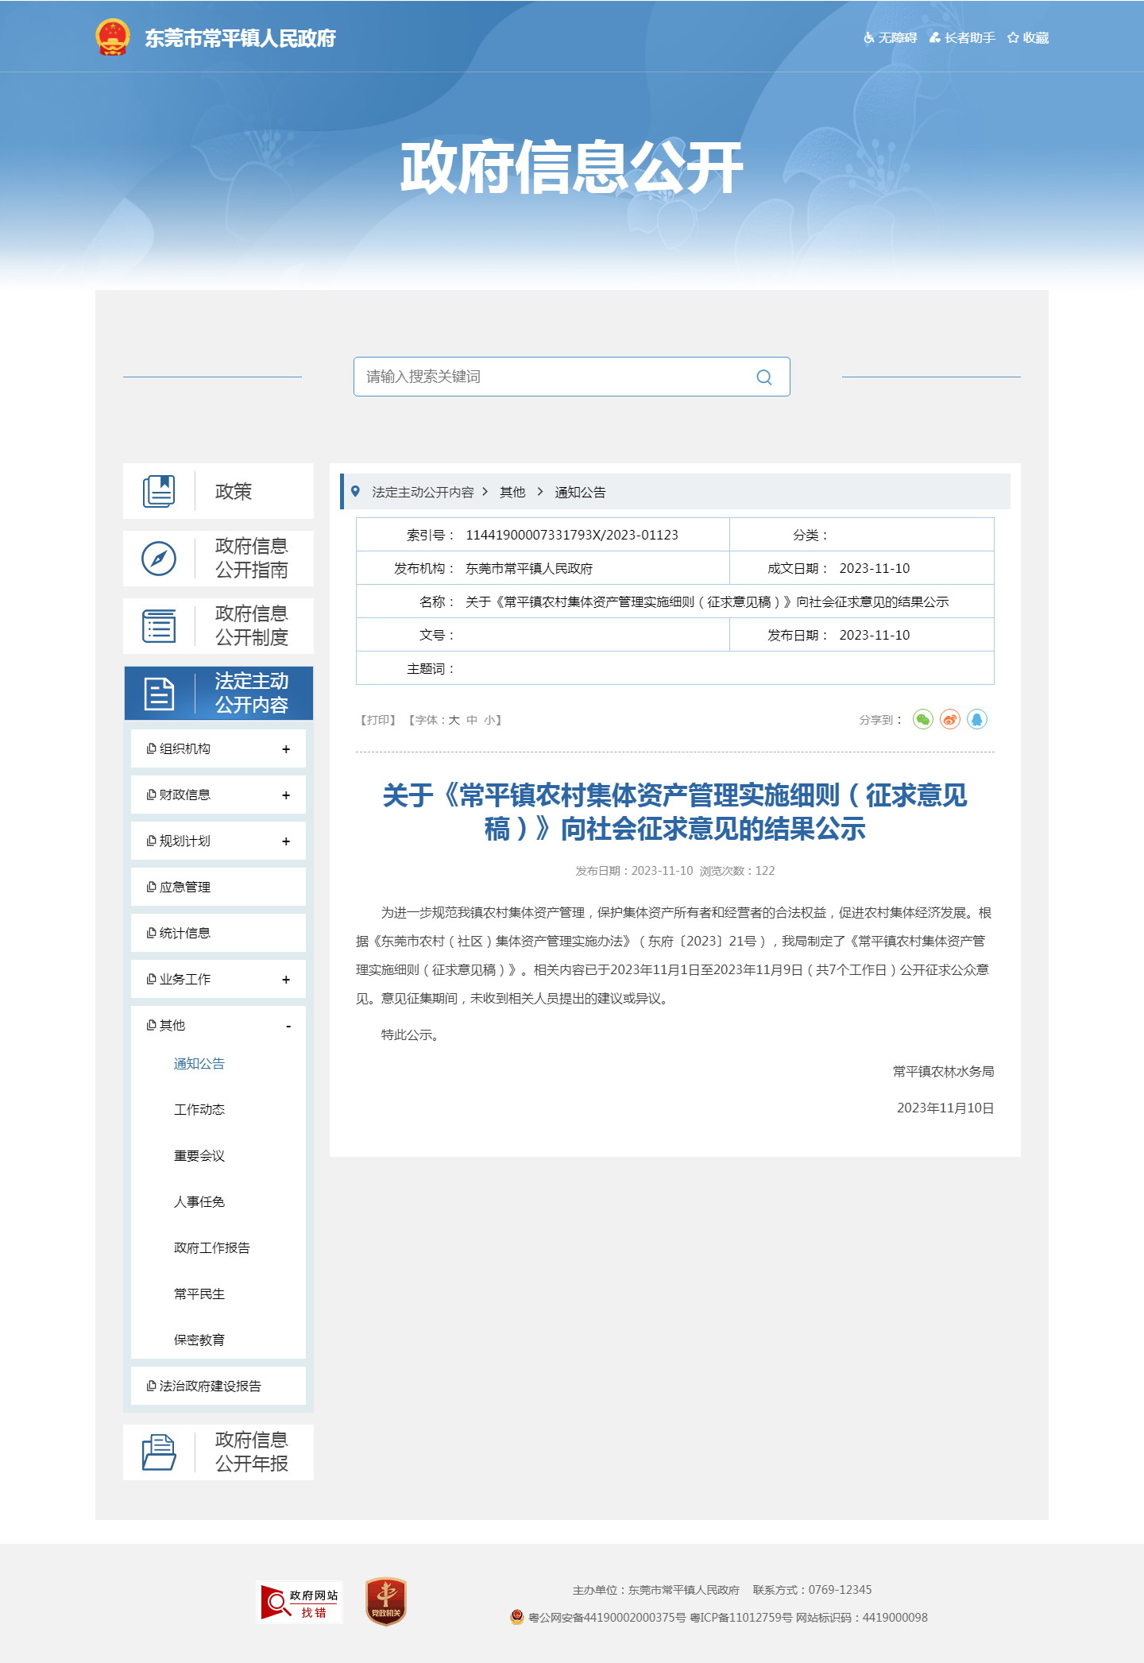Viewport: 1144px width, 1663px height.
Task: Expand the 业务工作 plus sign
Action: [286, 980]
